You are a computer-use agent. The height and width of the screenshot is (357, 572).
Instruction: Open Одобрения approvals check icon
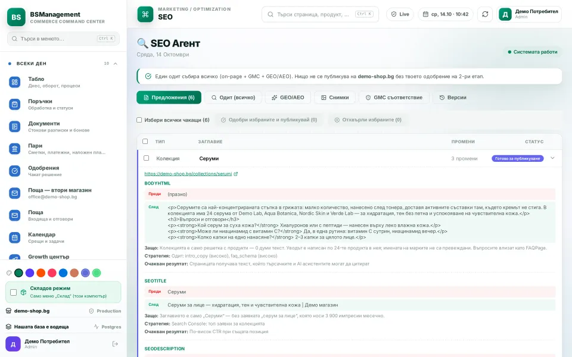coord(14,171)
